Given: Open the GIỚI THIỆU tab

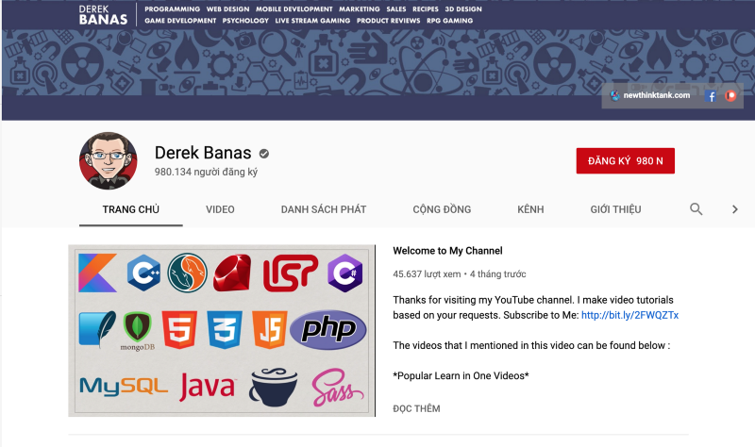Looking at the screenshot, I should [x=615, y=209].
